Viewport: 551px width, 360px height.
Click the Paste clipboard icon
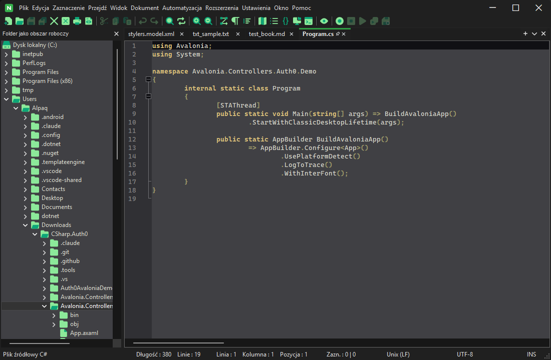(127, 21)
